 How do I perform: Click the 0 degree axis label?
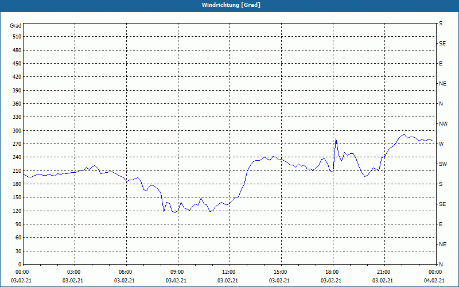[x=20, y=265]
